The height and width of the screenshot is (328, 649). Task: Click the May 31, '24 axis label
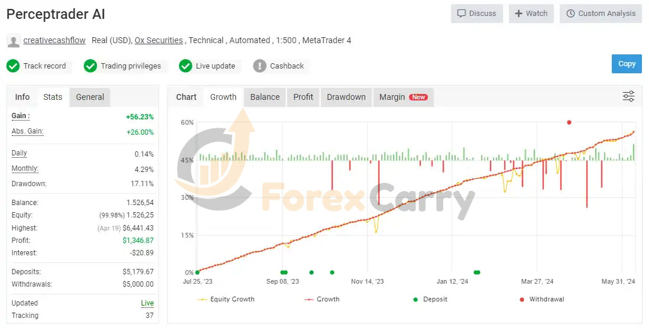618,281
